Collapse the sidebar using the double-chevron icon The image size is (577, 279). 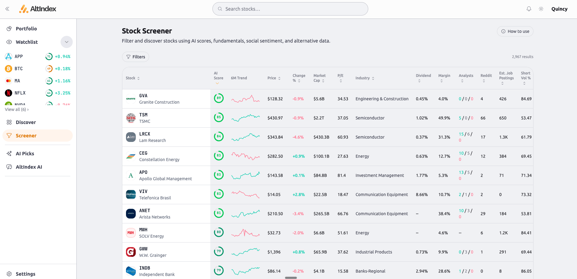7,9
